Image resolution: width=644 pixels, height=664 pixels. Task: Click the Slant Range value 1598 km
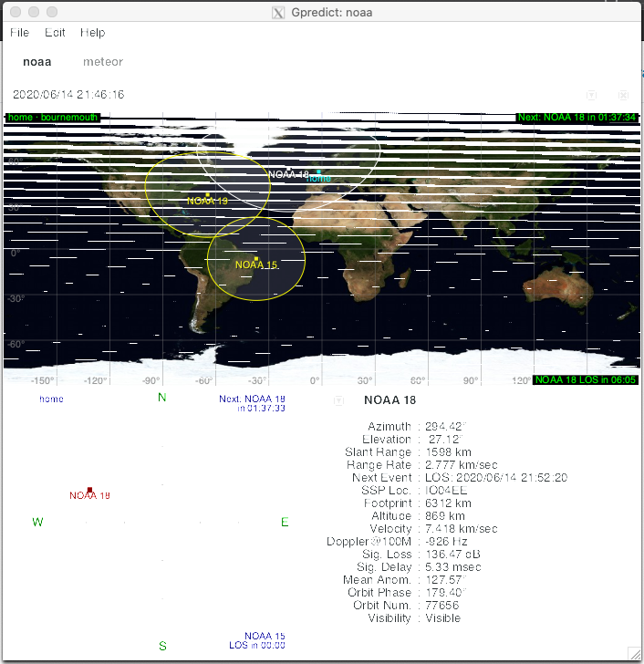pos(449,452)
